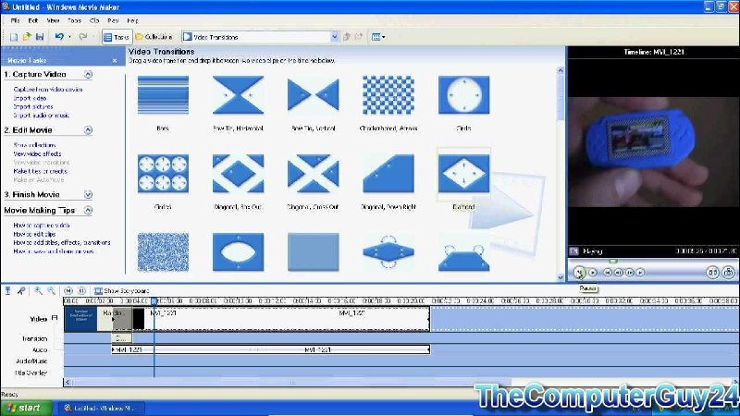Click the Open Project folder icon
The height and width of the screenshot is (416, 740).
pyautogui.click(x=27, y=37)
